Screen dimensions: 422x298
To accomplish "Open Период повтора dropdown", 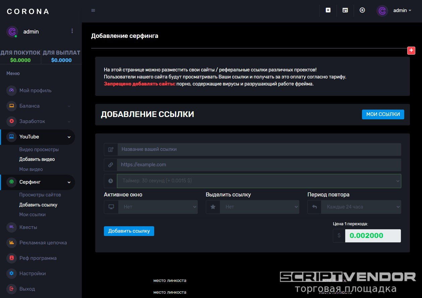I will point(361,207).
